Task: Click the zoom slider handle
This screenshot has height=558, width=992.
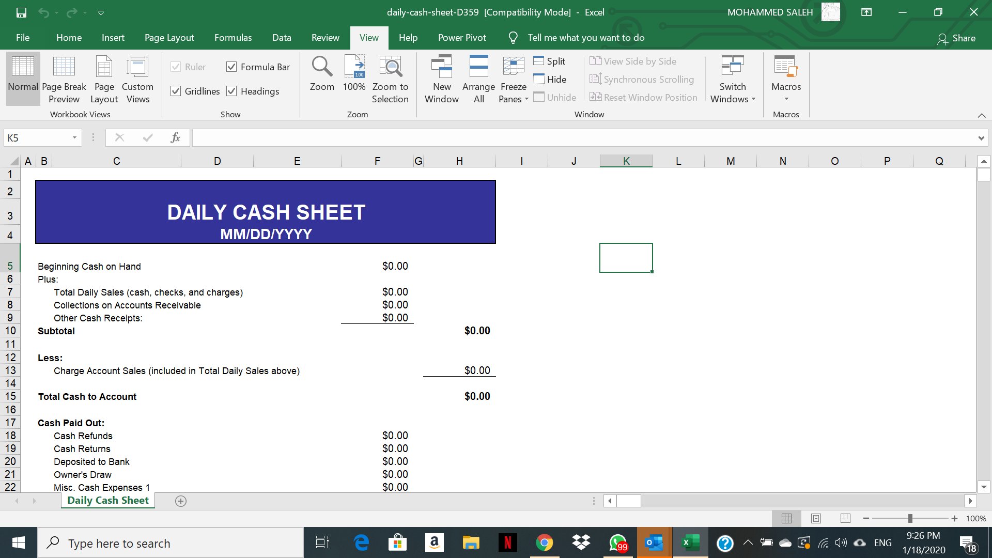Action: pos(910,518)
